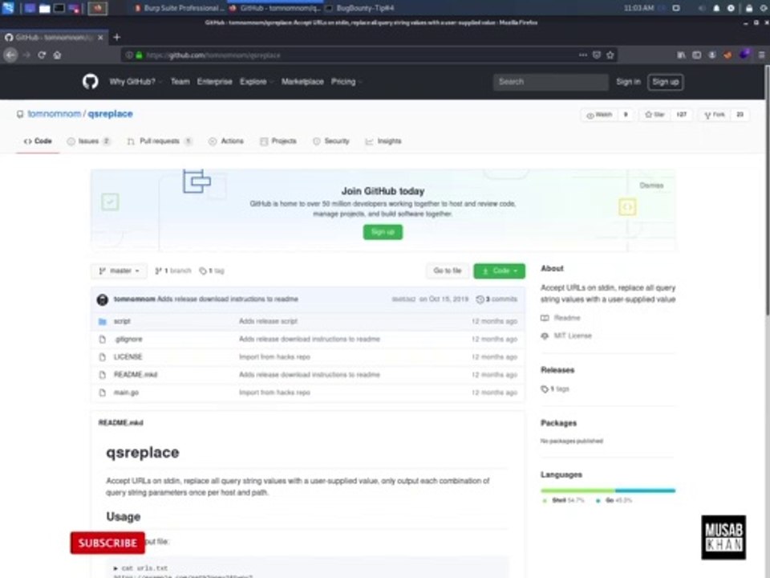Screen dimensions: 770x578
Task: Open Readme link in About
Action: pos(561,318)
